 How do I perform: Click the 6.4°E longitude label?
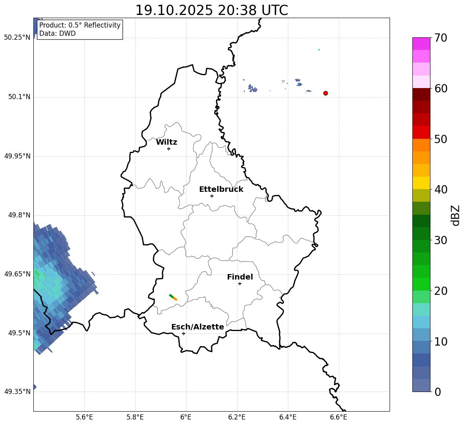288,417
